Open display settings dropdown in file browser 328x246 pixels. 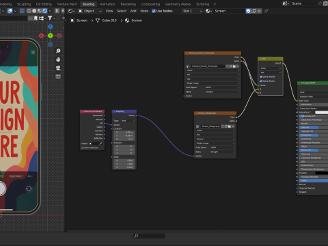pyautogui.click(x=42, y=18)
